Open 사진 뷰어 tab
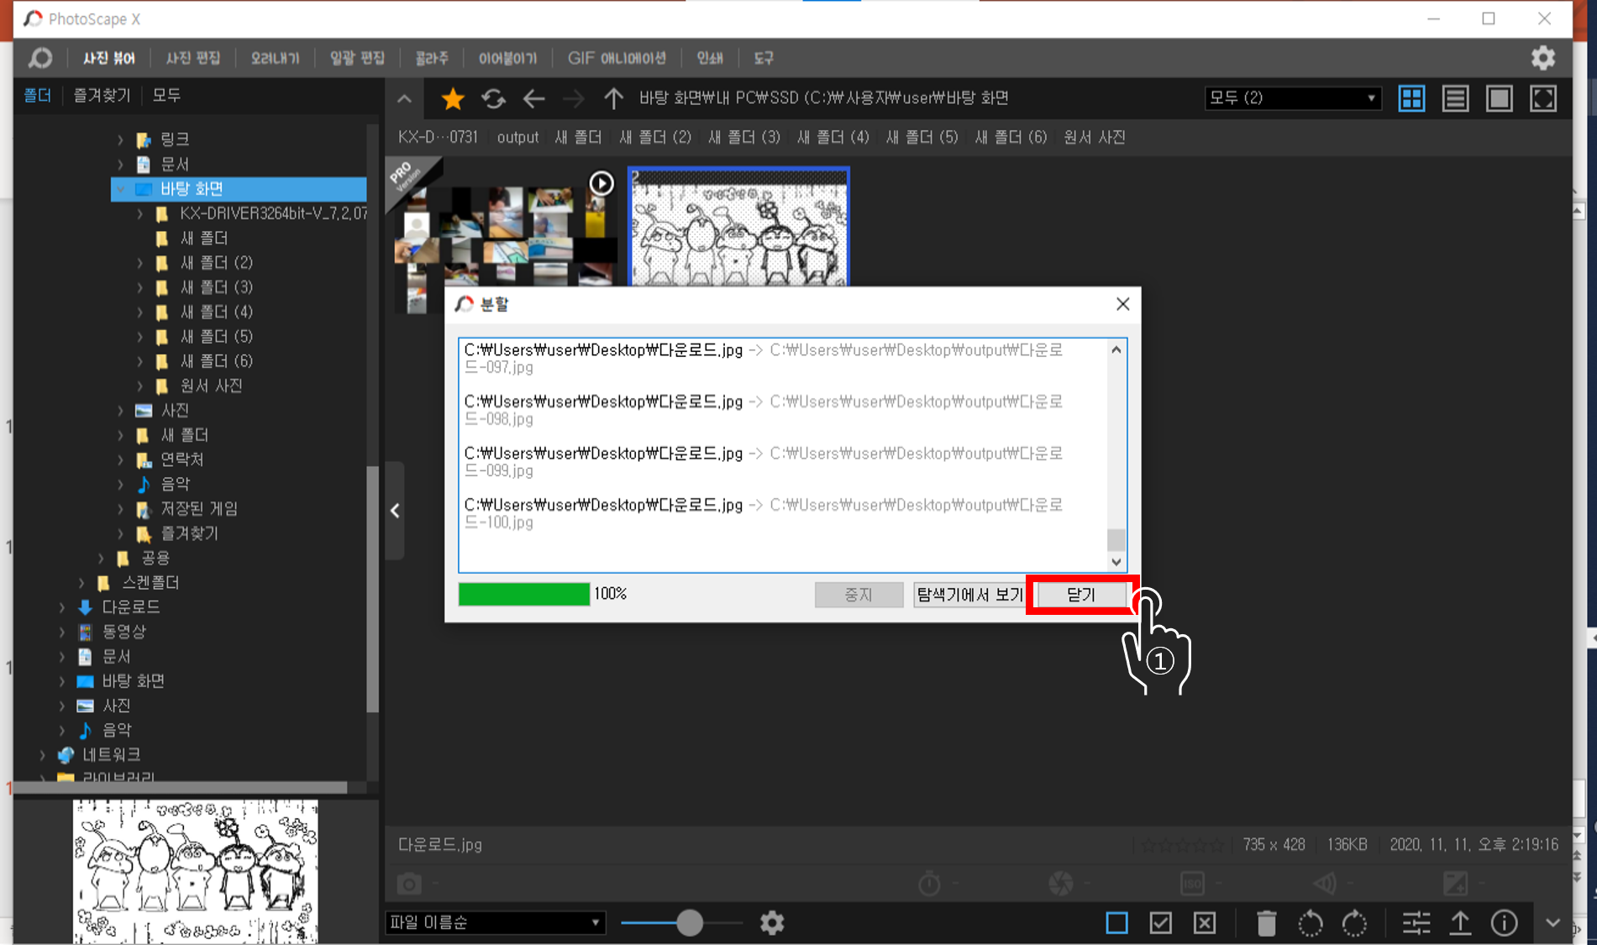The image size is (1597, 945). pyautogui.click(x=109, y=58)
